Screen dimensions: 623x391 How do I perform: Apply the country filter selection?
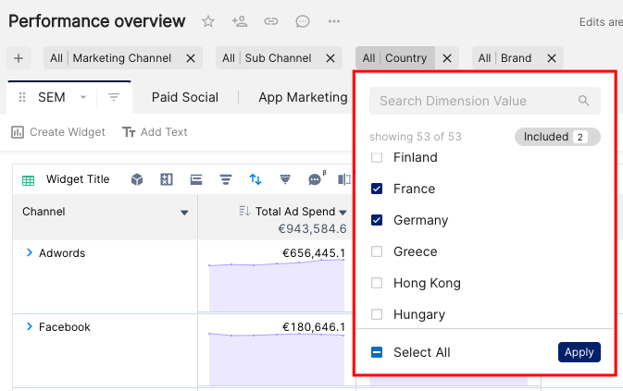tap(579, 352)
